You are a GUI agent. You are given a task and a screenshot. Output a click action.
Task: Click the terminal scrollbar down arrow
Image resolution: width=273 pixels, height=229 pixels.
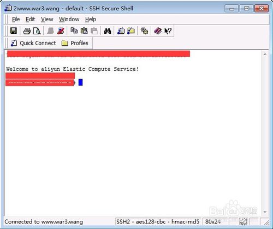point(265,212)
